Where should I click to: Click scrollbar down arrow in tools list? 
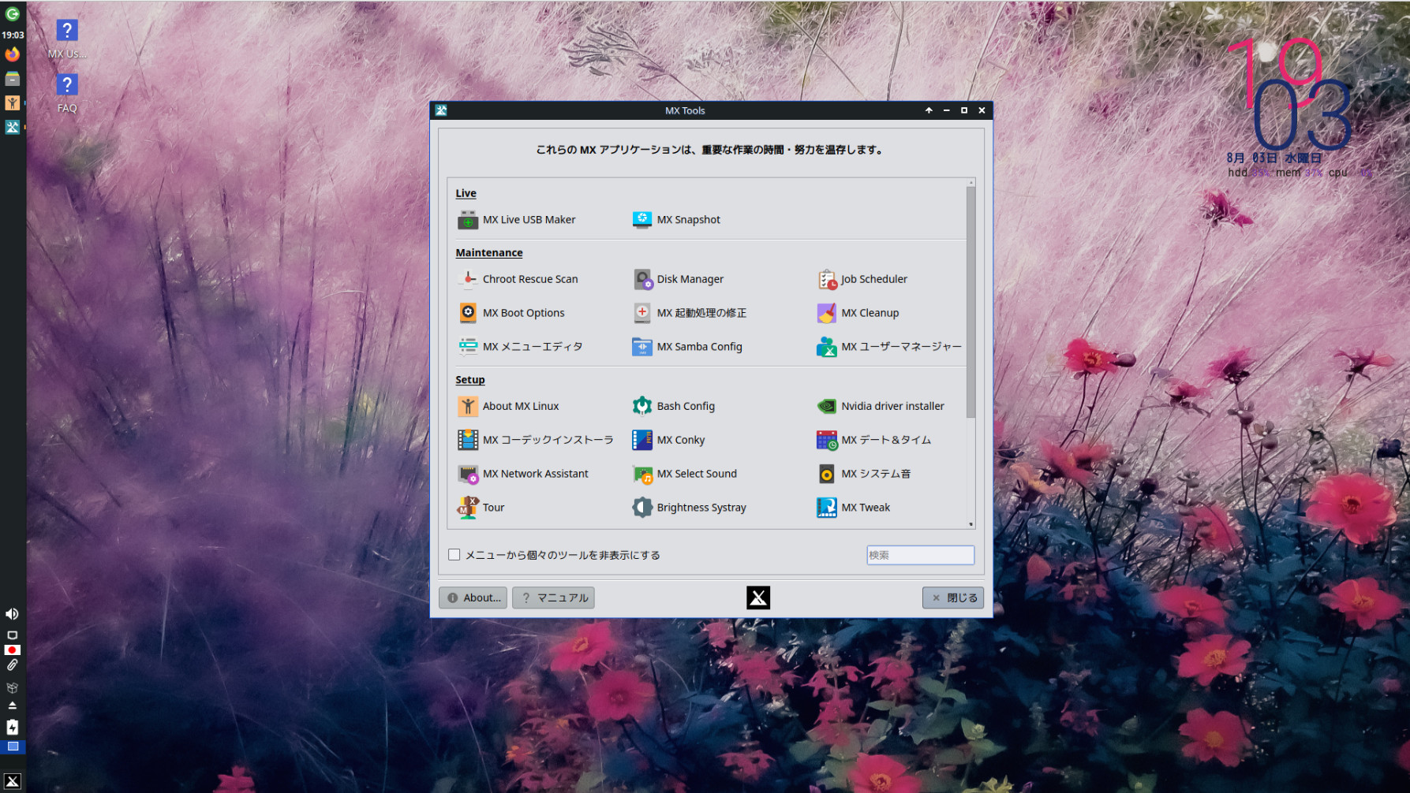tap(971, 524)
